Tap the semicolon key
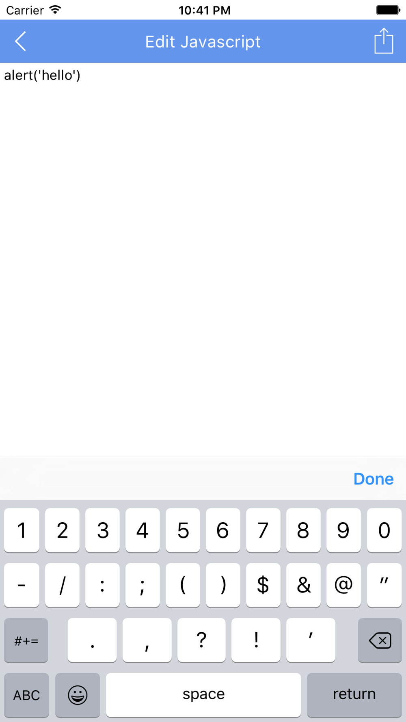Viewport: 406px width, 722px height. (x=143, y=585)
